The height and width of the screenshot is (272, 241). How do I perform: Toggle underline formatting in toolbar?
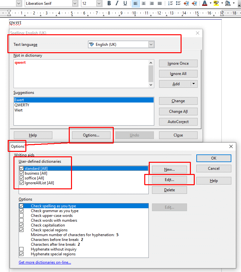(x=125, y=4)
